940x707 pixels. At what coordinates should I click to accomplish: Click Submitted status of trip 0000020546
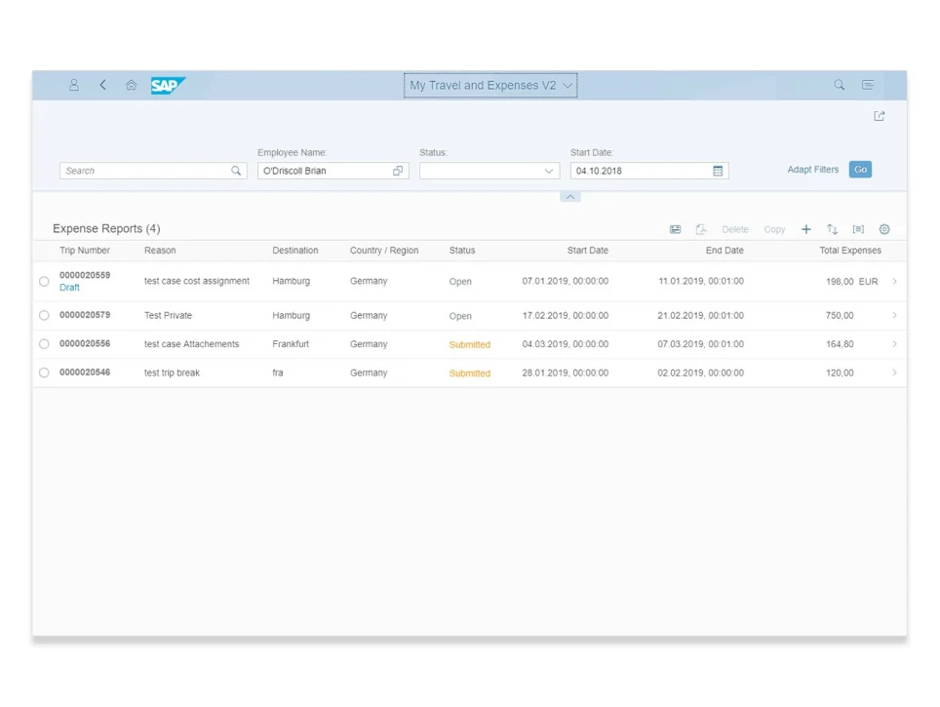click(x=469, y=373)
